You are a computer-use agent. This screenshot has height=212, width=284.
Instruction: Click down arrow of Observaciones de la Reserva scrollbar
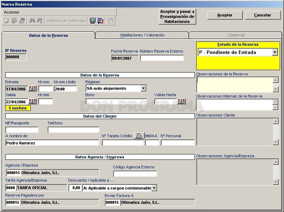coord(275,89)
